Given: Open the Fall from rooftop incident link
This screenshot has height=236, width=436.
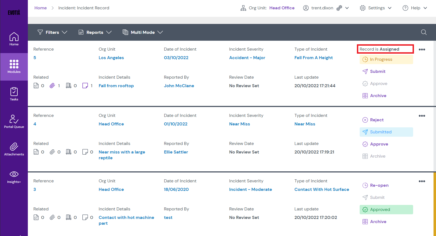Looking at the screenshot, I should (x=116, y=86).
